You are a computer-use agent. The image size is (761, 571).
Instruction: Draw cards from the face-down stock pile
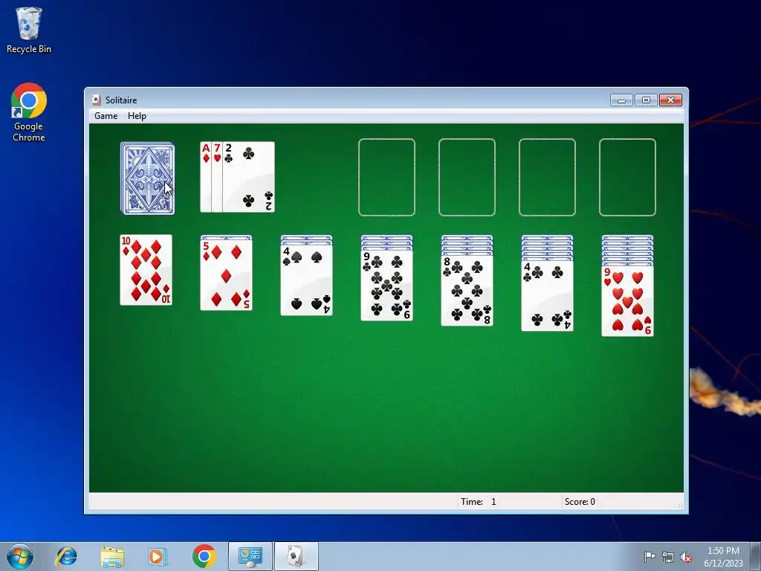point(147,178)
